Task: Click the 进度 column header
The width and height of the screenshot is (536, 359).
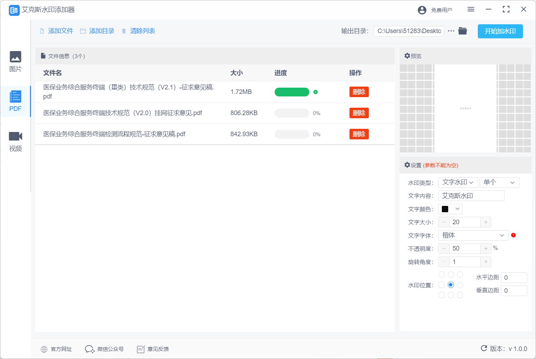Action: click(x=281, y=73)
